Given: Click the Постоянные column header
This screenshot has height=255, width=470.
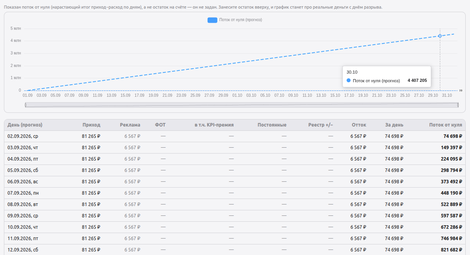Looking at the screenshot, I should 272,125.
